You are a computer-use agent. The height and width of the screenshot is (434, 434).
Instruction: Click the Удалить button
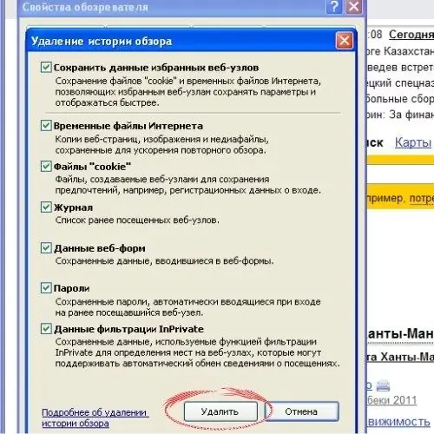(x=220, y=411)
